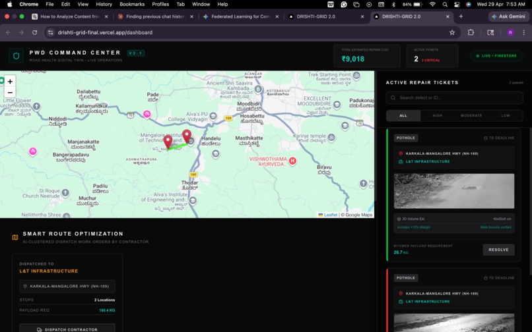Click the red map pin near Mangalore Institute
This screenshot has height=332, width=532.
[168, 142]
